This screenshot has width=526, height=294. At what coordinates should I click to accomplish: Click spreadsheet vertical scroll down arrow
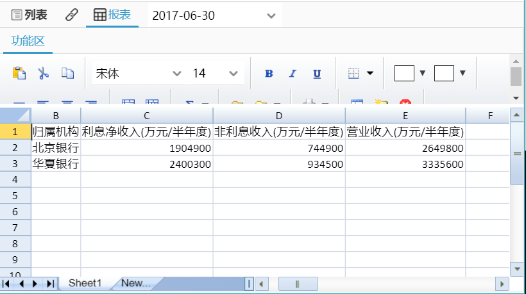coord(516,269)
